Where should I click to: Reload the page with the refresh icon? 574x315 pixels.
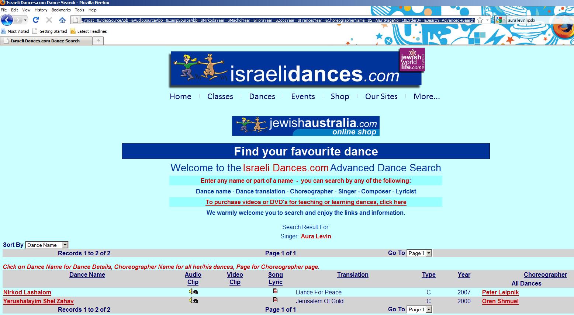[36, 20]
